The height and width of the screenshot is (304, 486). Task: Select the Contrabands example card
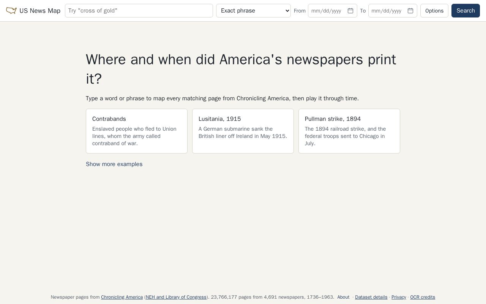(x=137, y=131)
